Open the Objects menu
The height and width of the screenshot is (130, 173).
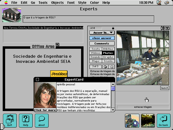click(57, 3)
